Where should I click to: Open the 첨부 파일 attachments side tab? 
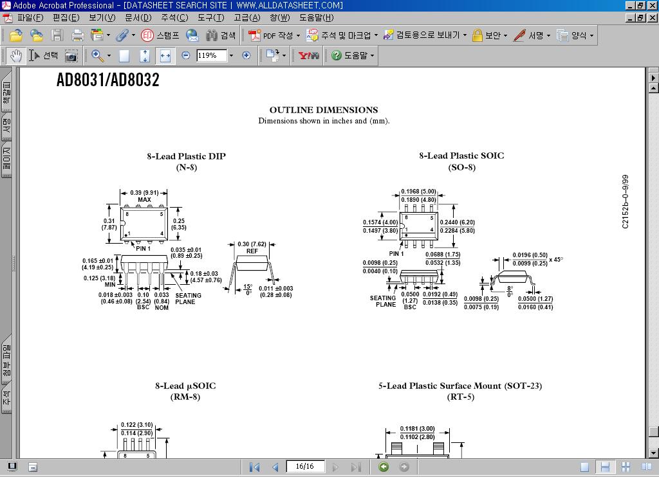6,361
